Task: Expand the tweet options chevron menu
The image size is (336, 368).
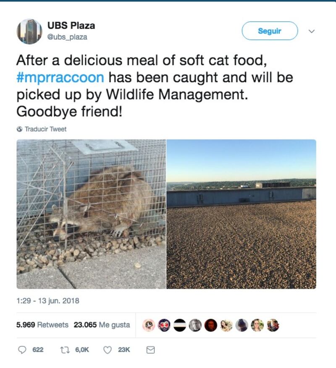Action: [311, 31]
